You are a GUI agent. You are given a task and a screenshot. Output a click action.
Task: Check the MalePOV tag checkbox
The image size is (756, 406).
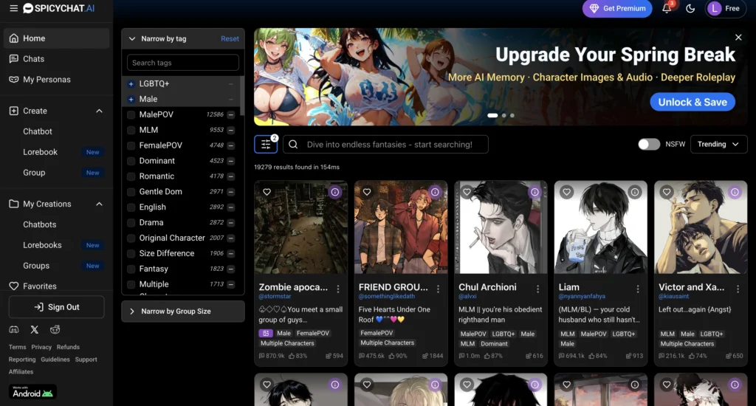131,114
